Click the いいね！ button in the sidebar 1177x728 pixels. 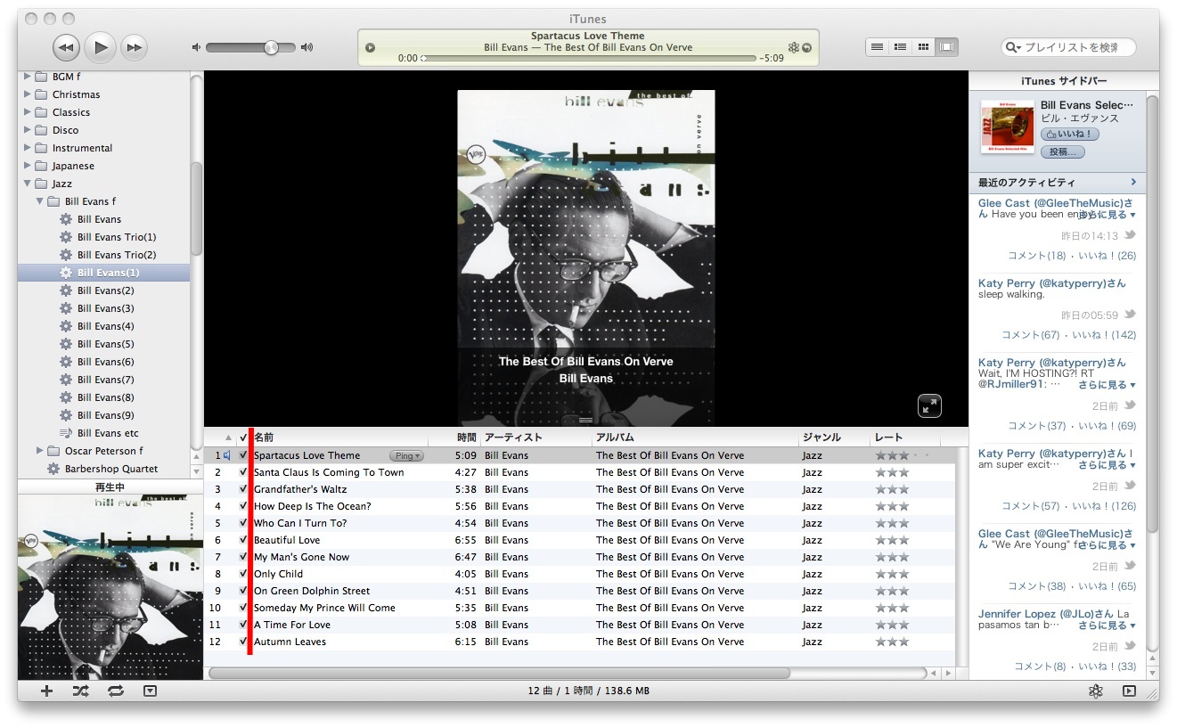1070,135
